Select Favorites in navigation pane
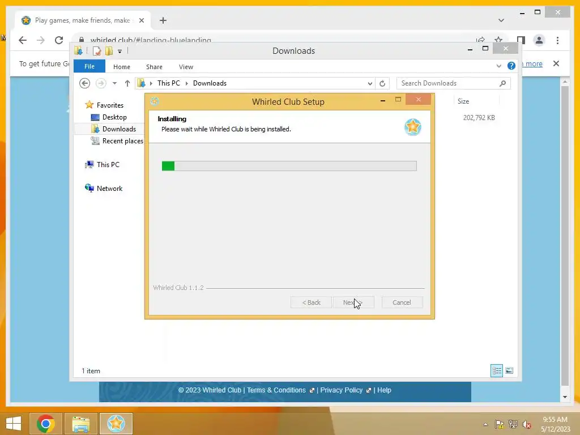This screenshot has height=435, width=580. 110,105
